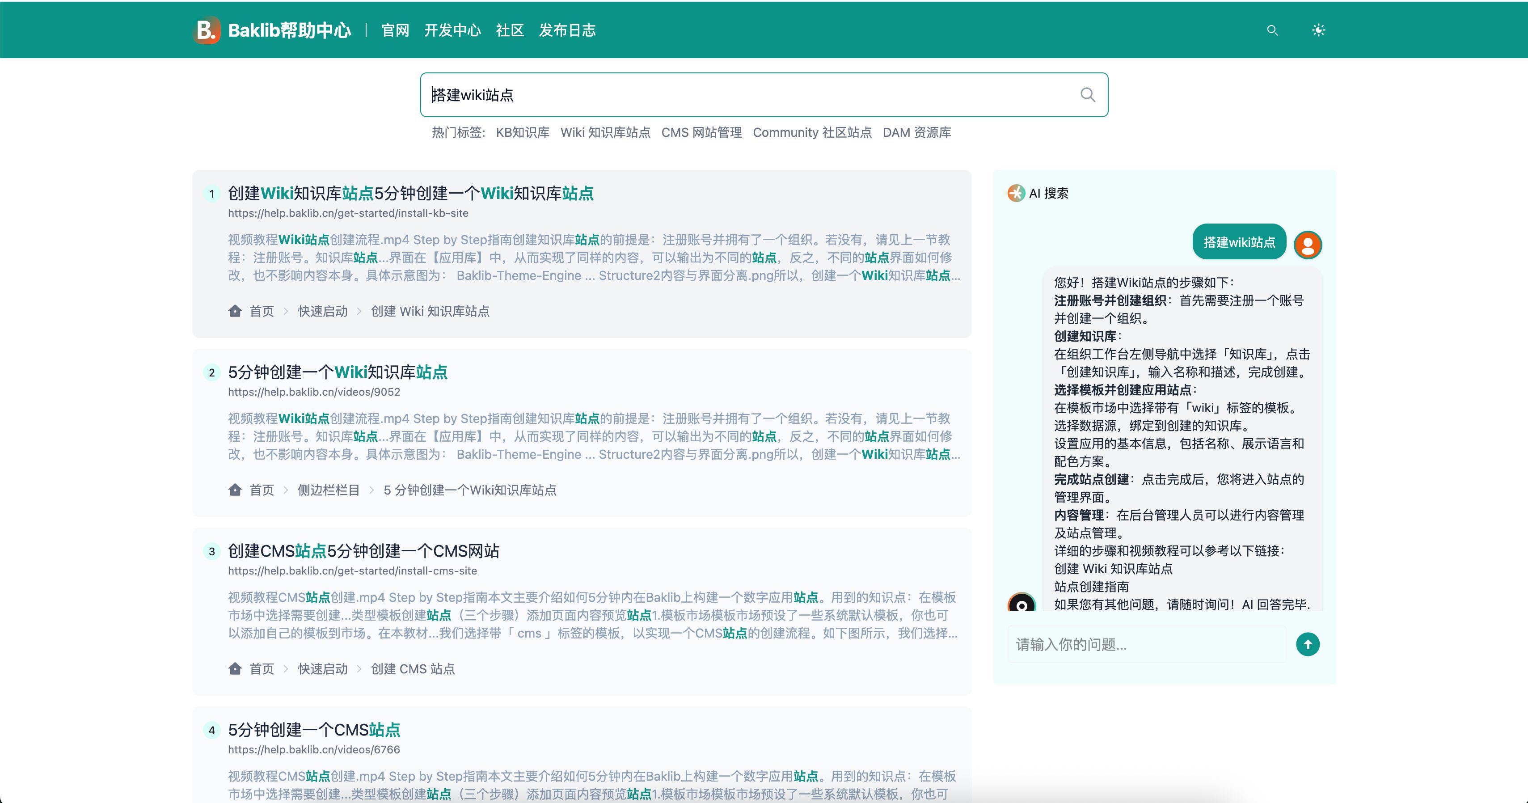Open result 1 title 创建Wiki知识库站点

click(x=410, y=193)
